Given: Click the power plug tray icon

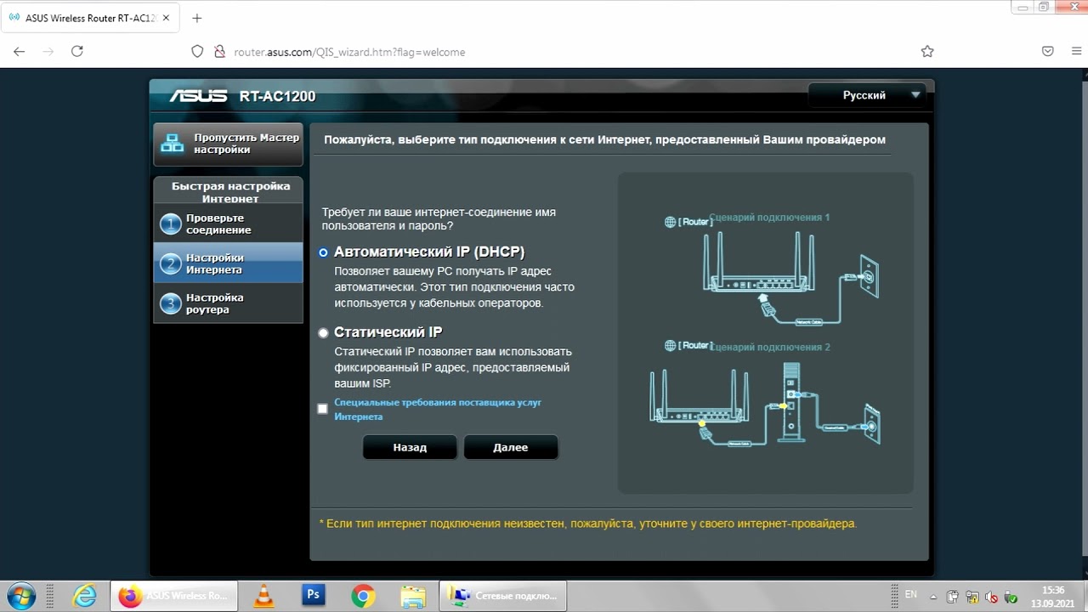Looking at the screenshot, I should click(x=953, y=596).
